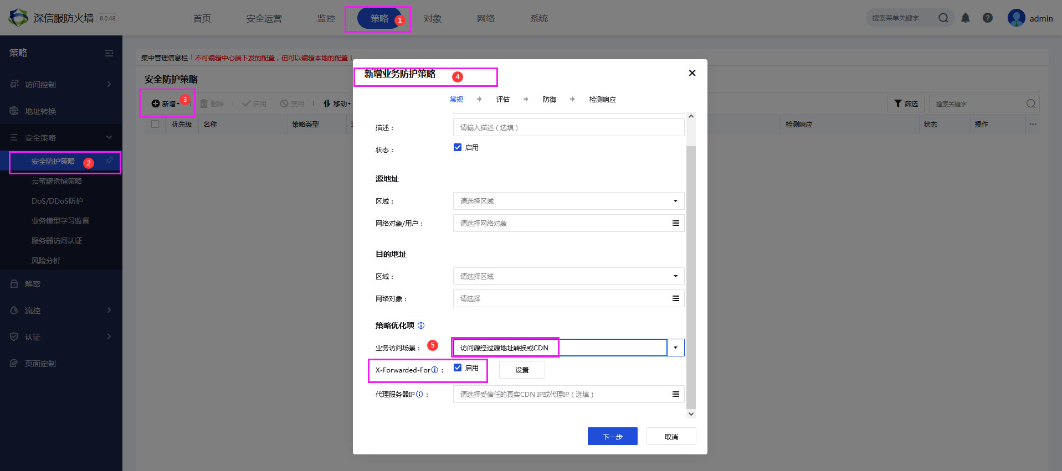Click the admin user avatar
This screenshot has width=1062, height=471.
click(x=1016, y=18)
